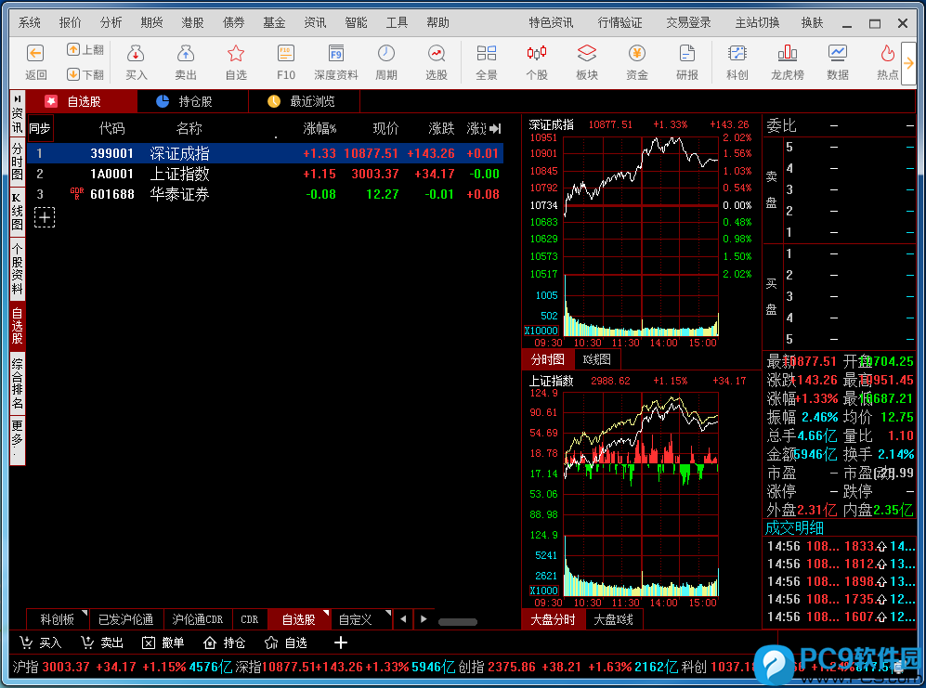Open the 资金 capital flow icon
The height and width of the screenshot is (688, 926).
[x=637, y=54]
